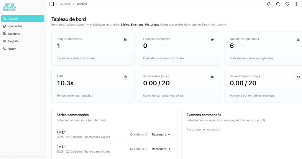This screenshot has height=159, width=302.
Task: Click the second FMT.1 series title
Action: coord(61,147)
